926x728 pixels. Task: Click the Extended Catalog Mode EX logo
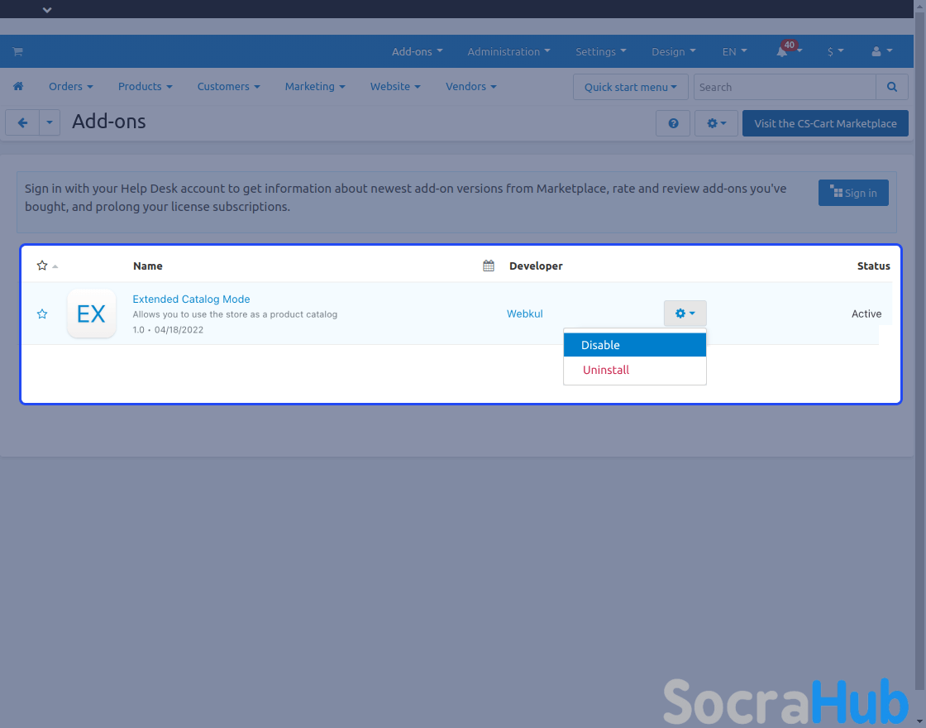coord(92,314)
